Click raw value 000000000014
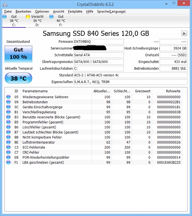The height and width of the screenshot is (216, 192). 169,158
